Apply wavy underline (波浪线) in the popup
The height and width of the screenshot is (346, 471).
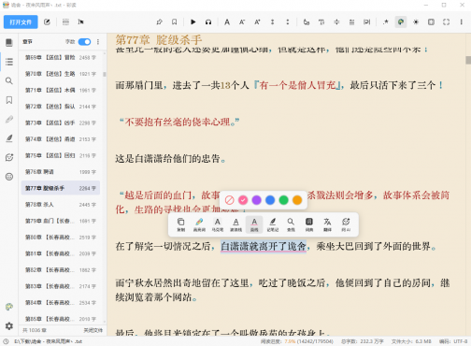235,224
